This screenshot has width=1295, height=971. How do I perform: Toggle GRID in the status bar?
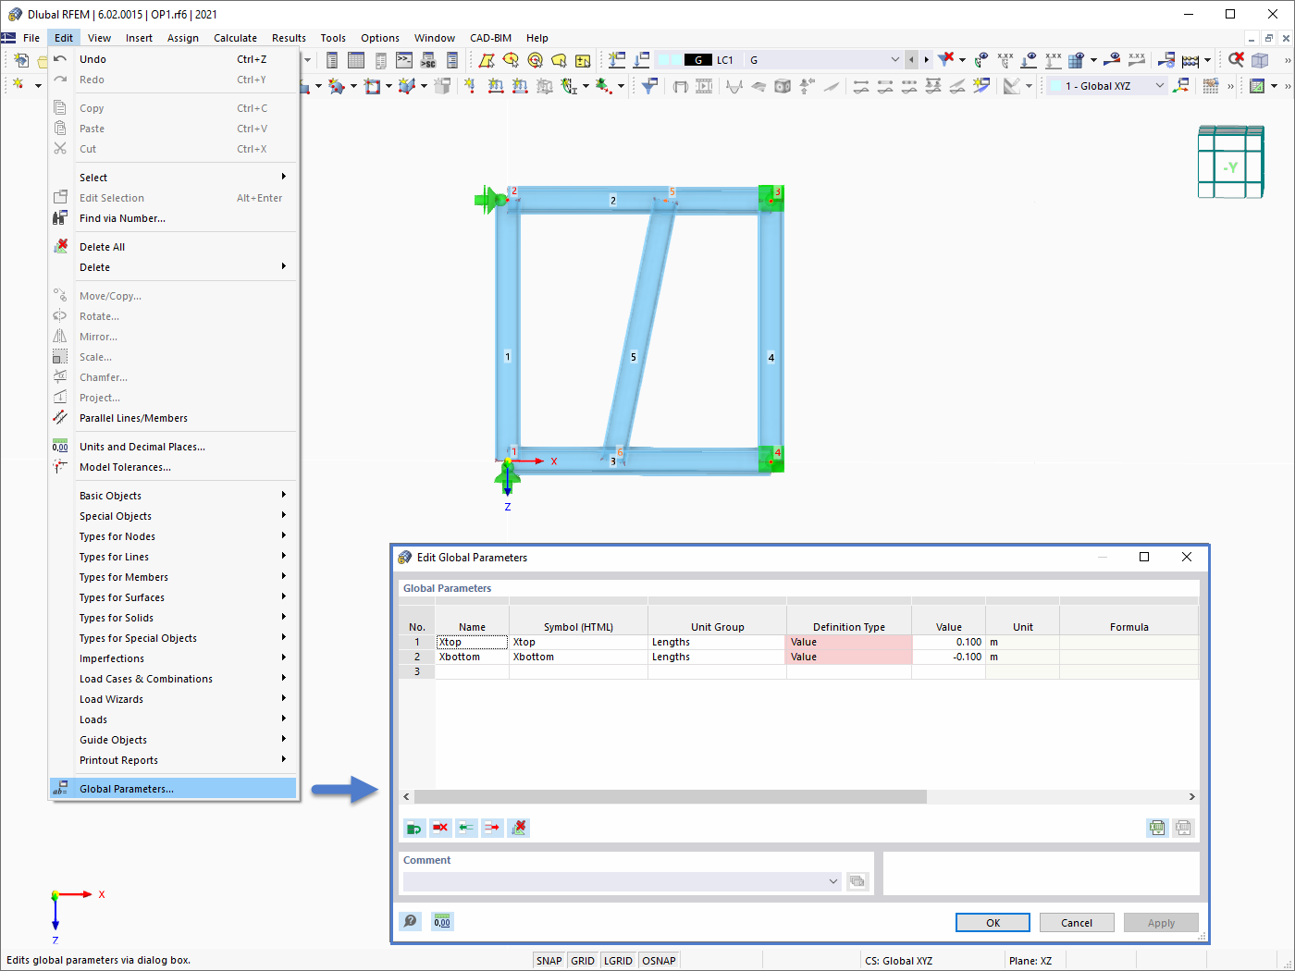tap(583, 960)
